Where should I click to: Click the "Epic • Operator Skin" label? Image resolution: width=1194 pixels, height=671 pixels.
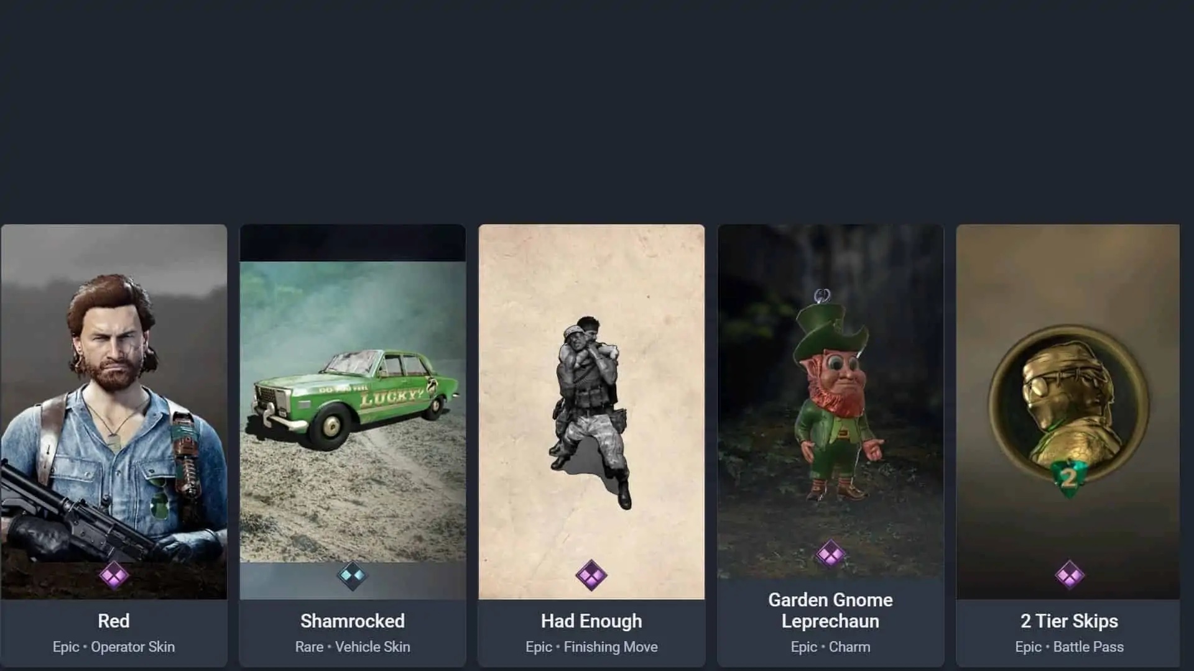[x=114, y=647]
